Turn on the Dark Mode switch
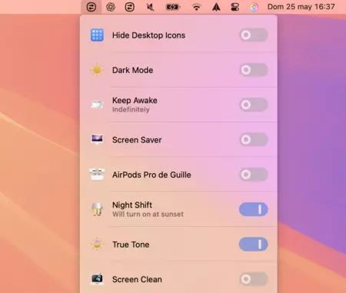This screenshot has width=346, height=293. [x=254, y=70]
